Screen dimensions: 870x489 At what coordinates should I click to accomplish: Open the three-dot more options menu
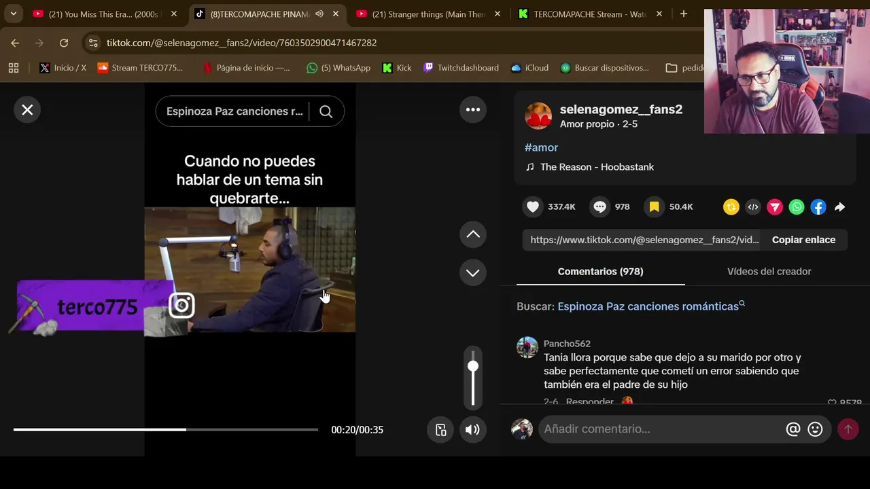[473, 109]
